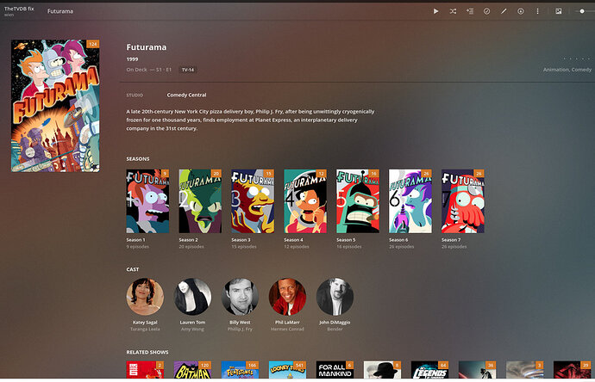Open Katey Sagal's cast photo
Image resolution: width=595 pixels, height=382 pixels.
145,297
